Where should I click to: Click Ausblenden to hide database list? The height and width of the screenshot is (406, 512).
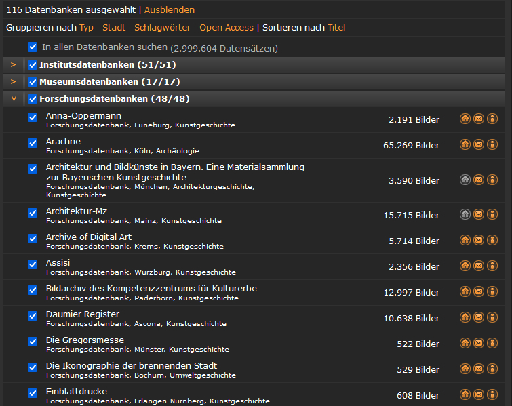coord(170,9)
